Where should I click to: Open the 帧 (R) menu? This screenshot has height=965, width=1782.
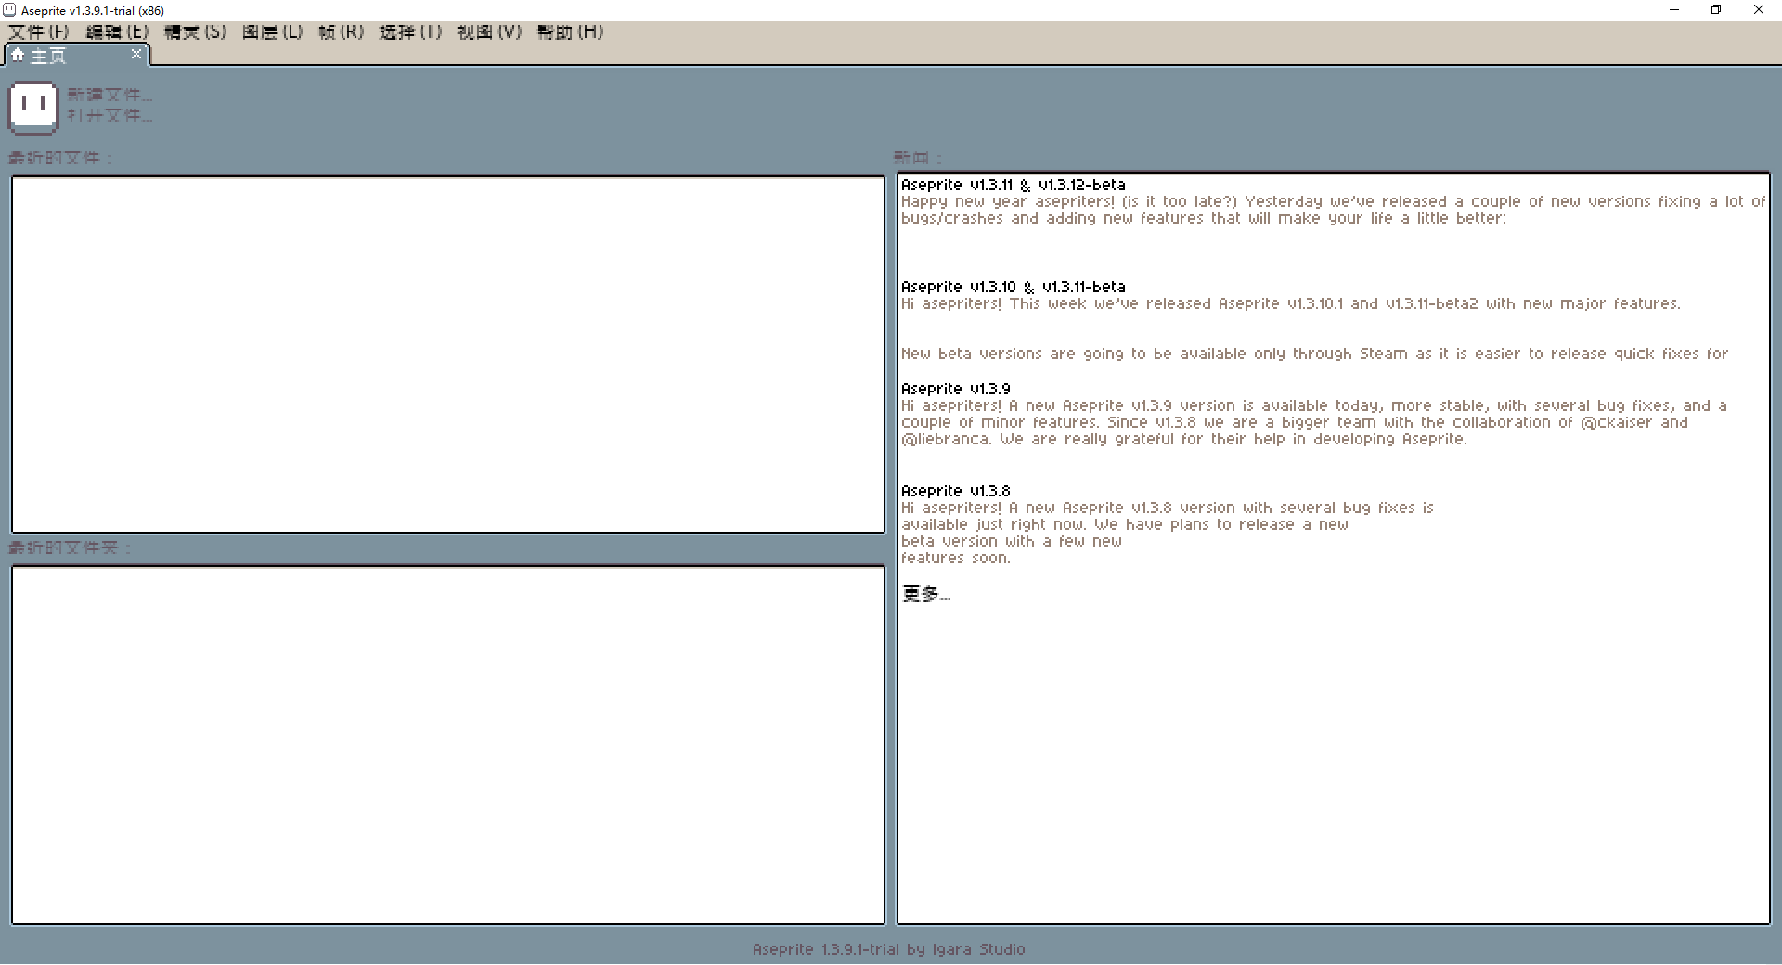click(x=341, y=32)
